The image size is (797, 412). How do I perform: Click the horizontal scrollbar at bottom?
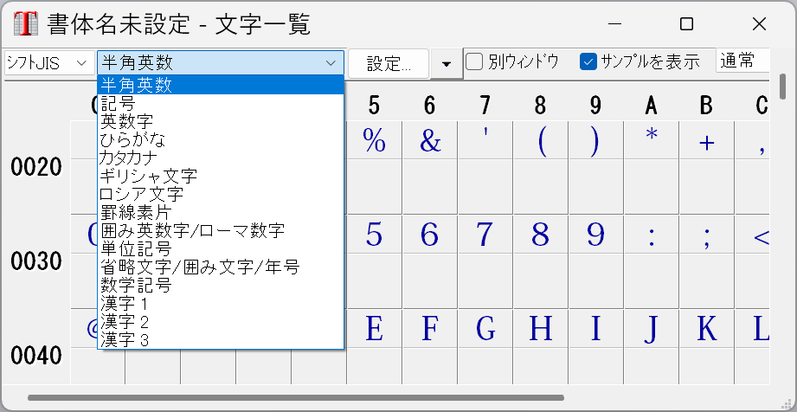[x=294, y=398]
